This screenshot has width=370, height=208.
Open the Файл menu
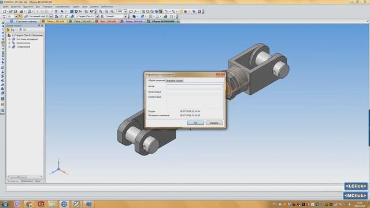[x=6, y=6]
